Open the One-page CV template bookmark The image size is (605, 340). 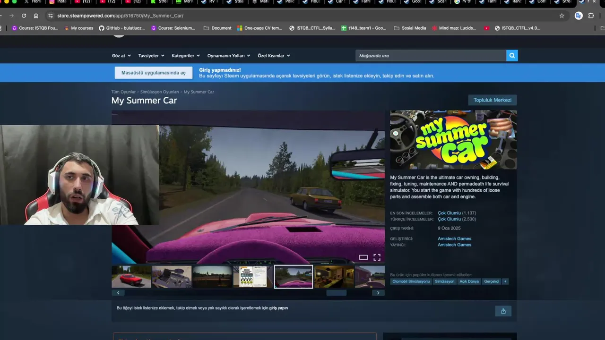(x=259, y=28)
